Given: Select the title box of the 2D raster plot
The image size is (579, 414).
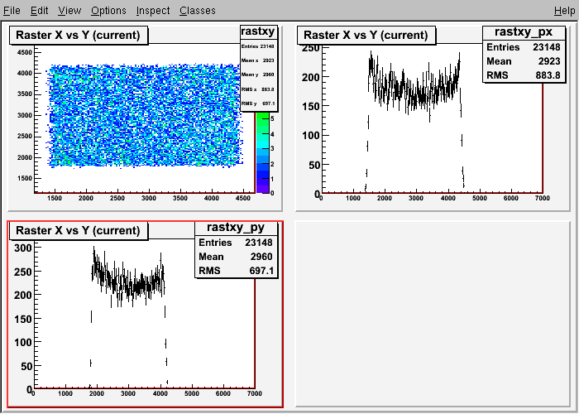Looking at the screenshot, I should click(79, 35).
